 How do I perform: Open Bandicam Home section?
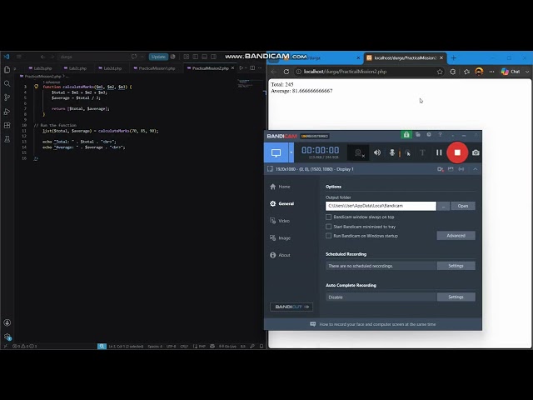pyautogui.click(x=280, y=187)
